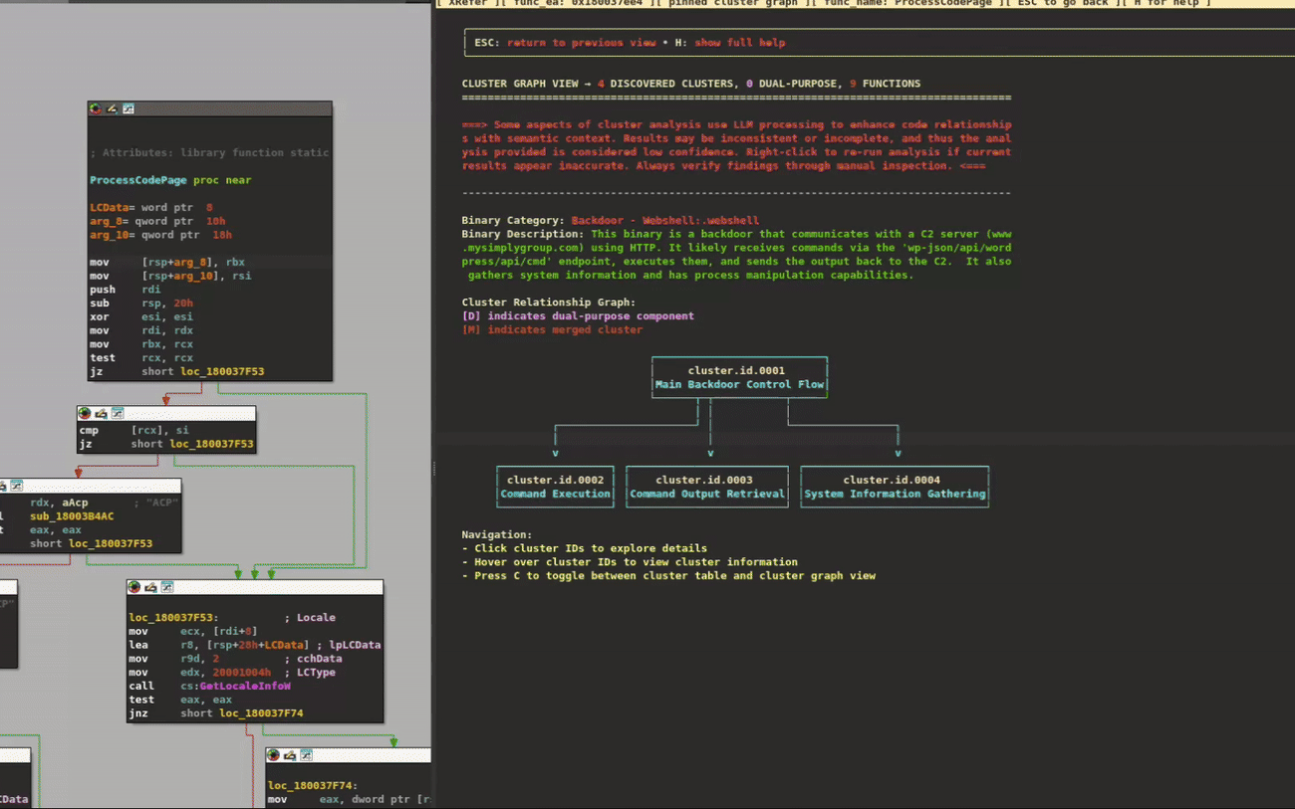Click the 'sub rsp, 20h' instruction
The image size is (1295, 809).
[141, 303]
